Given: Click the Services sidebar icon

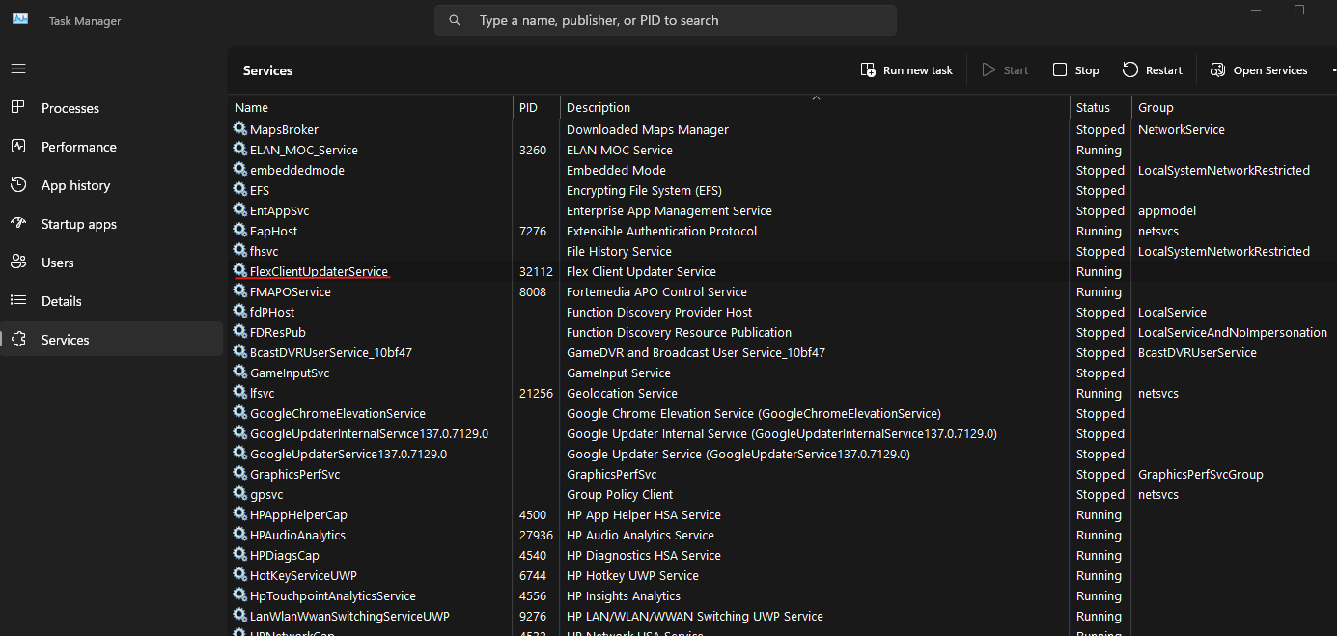Looking at the screenshot, I should point(18,340).
